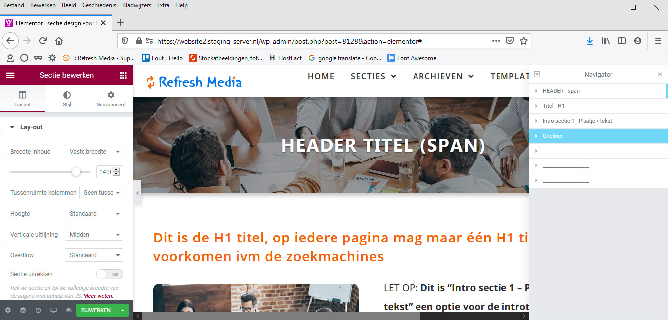Click the green Bijwerken button
Screen dimensions: 668x320
pyautogui.click(x=95, y=310)
